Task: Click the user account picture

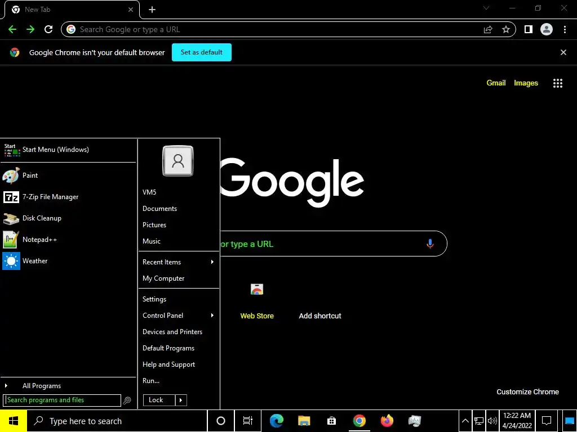Action: tap(178, 161)
